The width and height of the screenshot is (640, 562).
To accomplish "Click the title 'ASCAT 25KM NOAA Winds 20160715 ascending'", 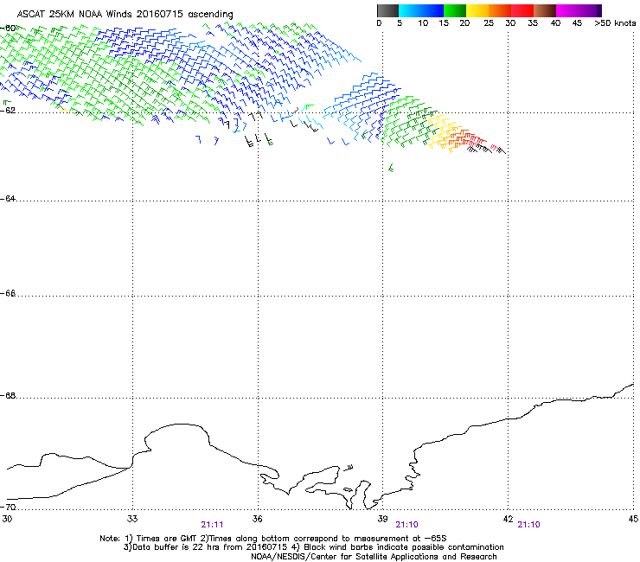I will pos(125,15).
